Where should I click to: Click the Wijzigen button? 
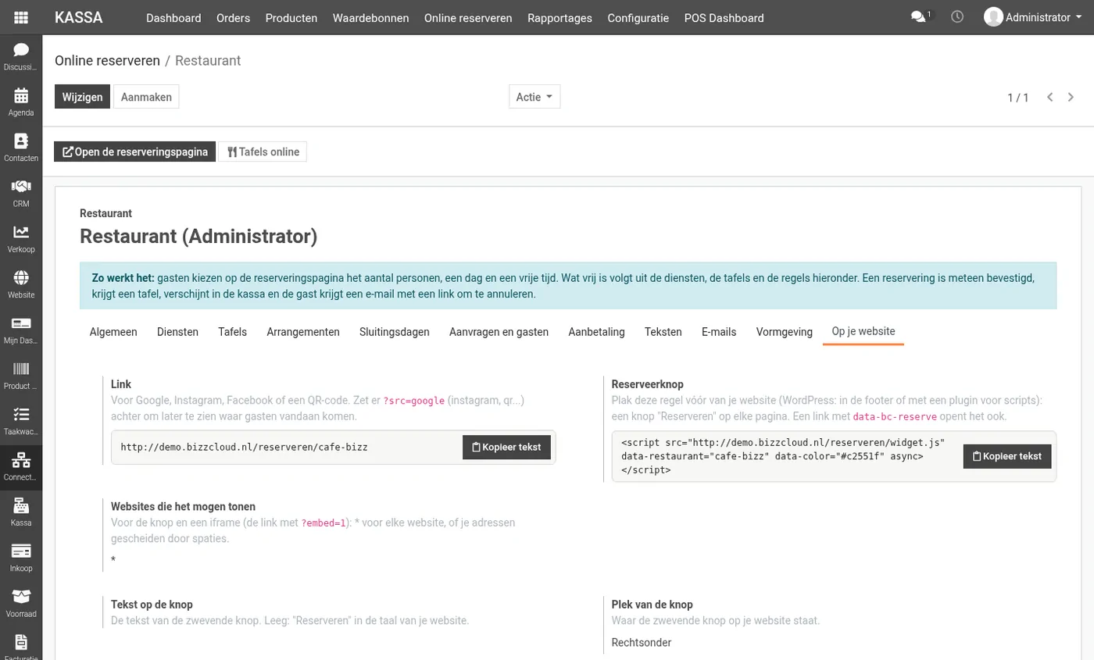82,97
